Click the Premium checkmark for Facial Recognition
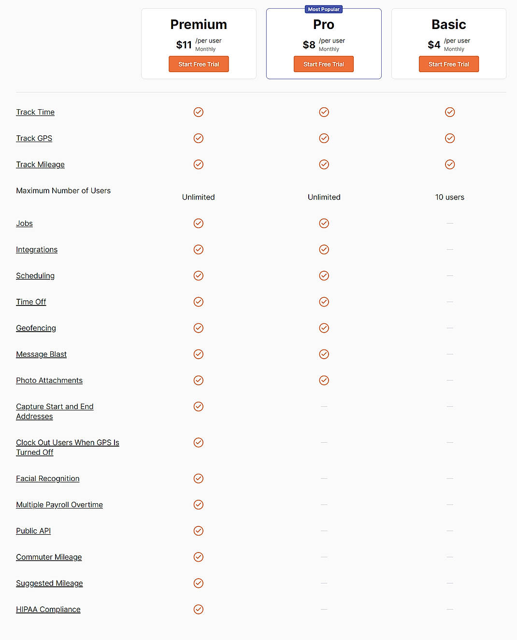The width and height of the screenshot is (517, 640). pyautogui.click(x=199, y=479)
